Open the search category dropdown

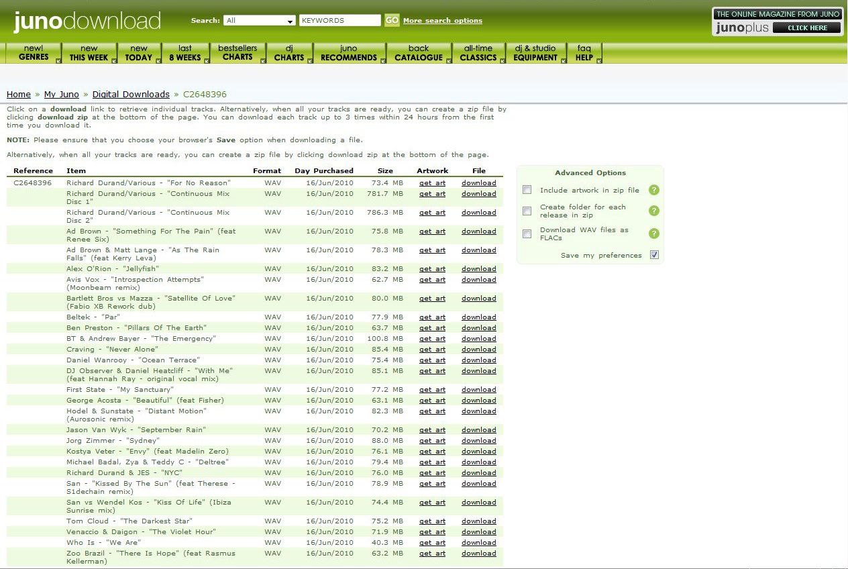(x=260, y=21)
